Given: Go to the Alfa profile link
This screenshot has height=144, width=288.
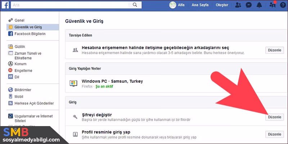Looking at the screenshot, I should (181, 5).
